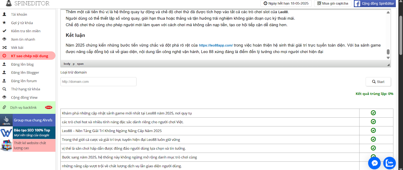The height and width of the screenshot is (170, 403).
Task: Click the Kiểm tra tên miền checkmark icon
Action: (4, 31)
